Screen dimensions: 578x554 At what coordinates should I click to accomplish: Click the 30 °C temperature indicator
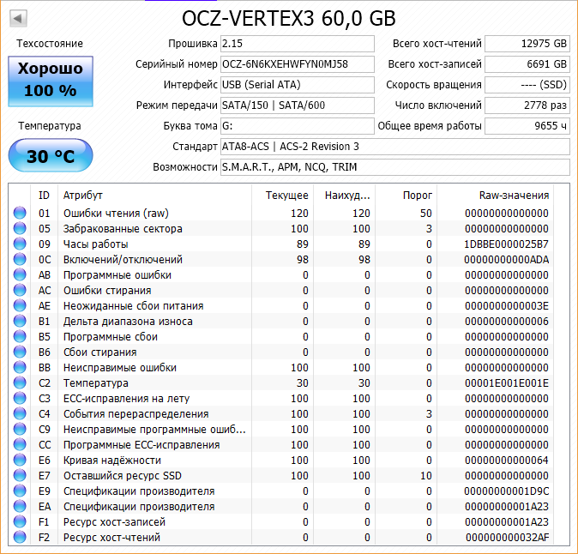tap(51, 155)
